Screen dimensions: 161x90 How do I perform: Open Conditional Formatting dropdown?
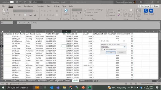tap(94, 10)
